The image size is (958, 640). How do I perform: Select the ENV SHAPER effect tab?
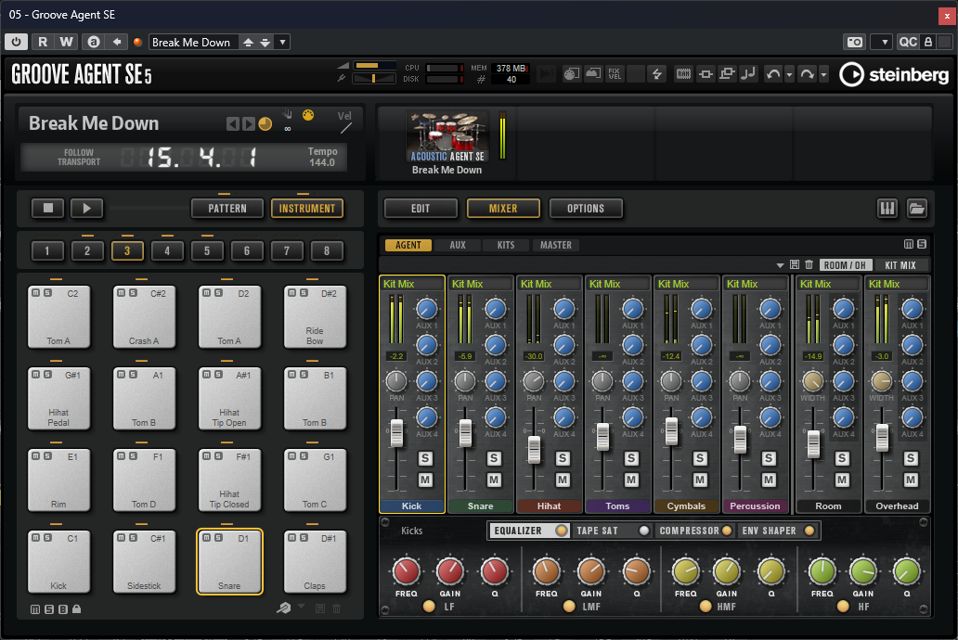coord(769,531)
